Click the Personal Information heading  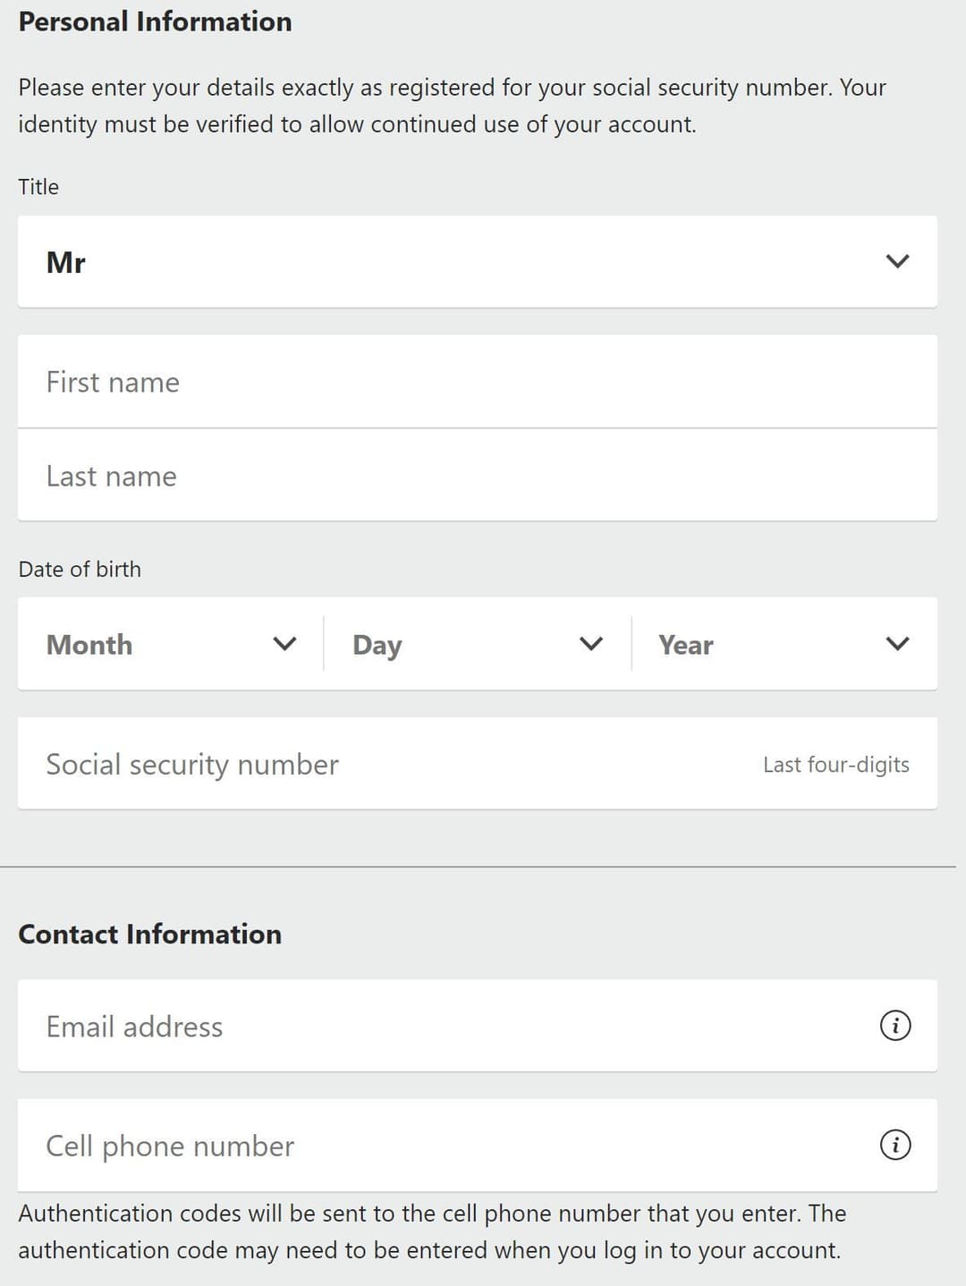click(154, 21)
